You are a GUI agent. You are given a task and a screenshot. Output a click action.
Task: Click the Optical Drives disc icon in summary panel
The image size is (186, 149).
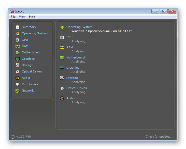click(x=62, y=88)
